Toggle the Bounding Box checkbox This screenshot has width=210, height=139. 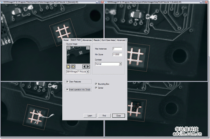(x=96, y=84)
